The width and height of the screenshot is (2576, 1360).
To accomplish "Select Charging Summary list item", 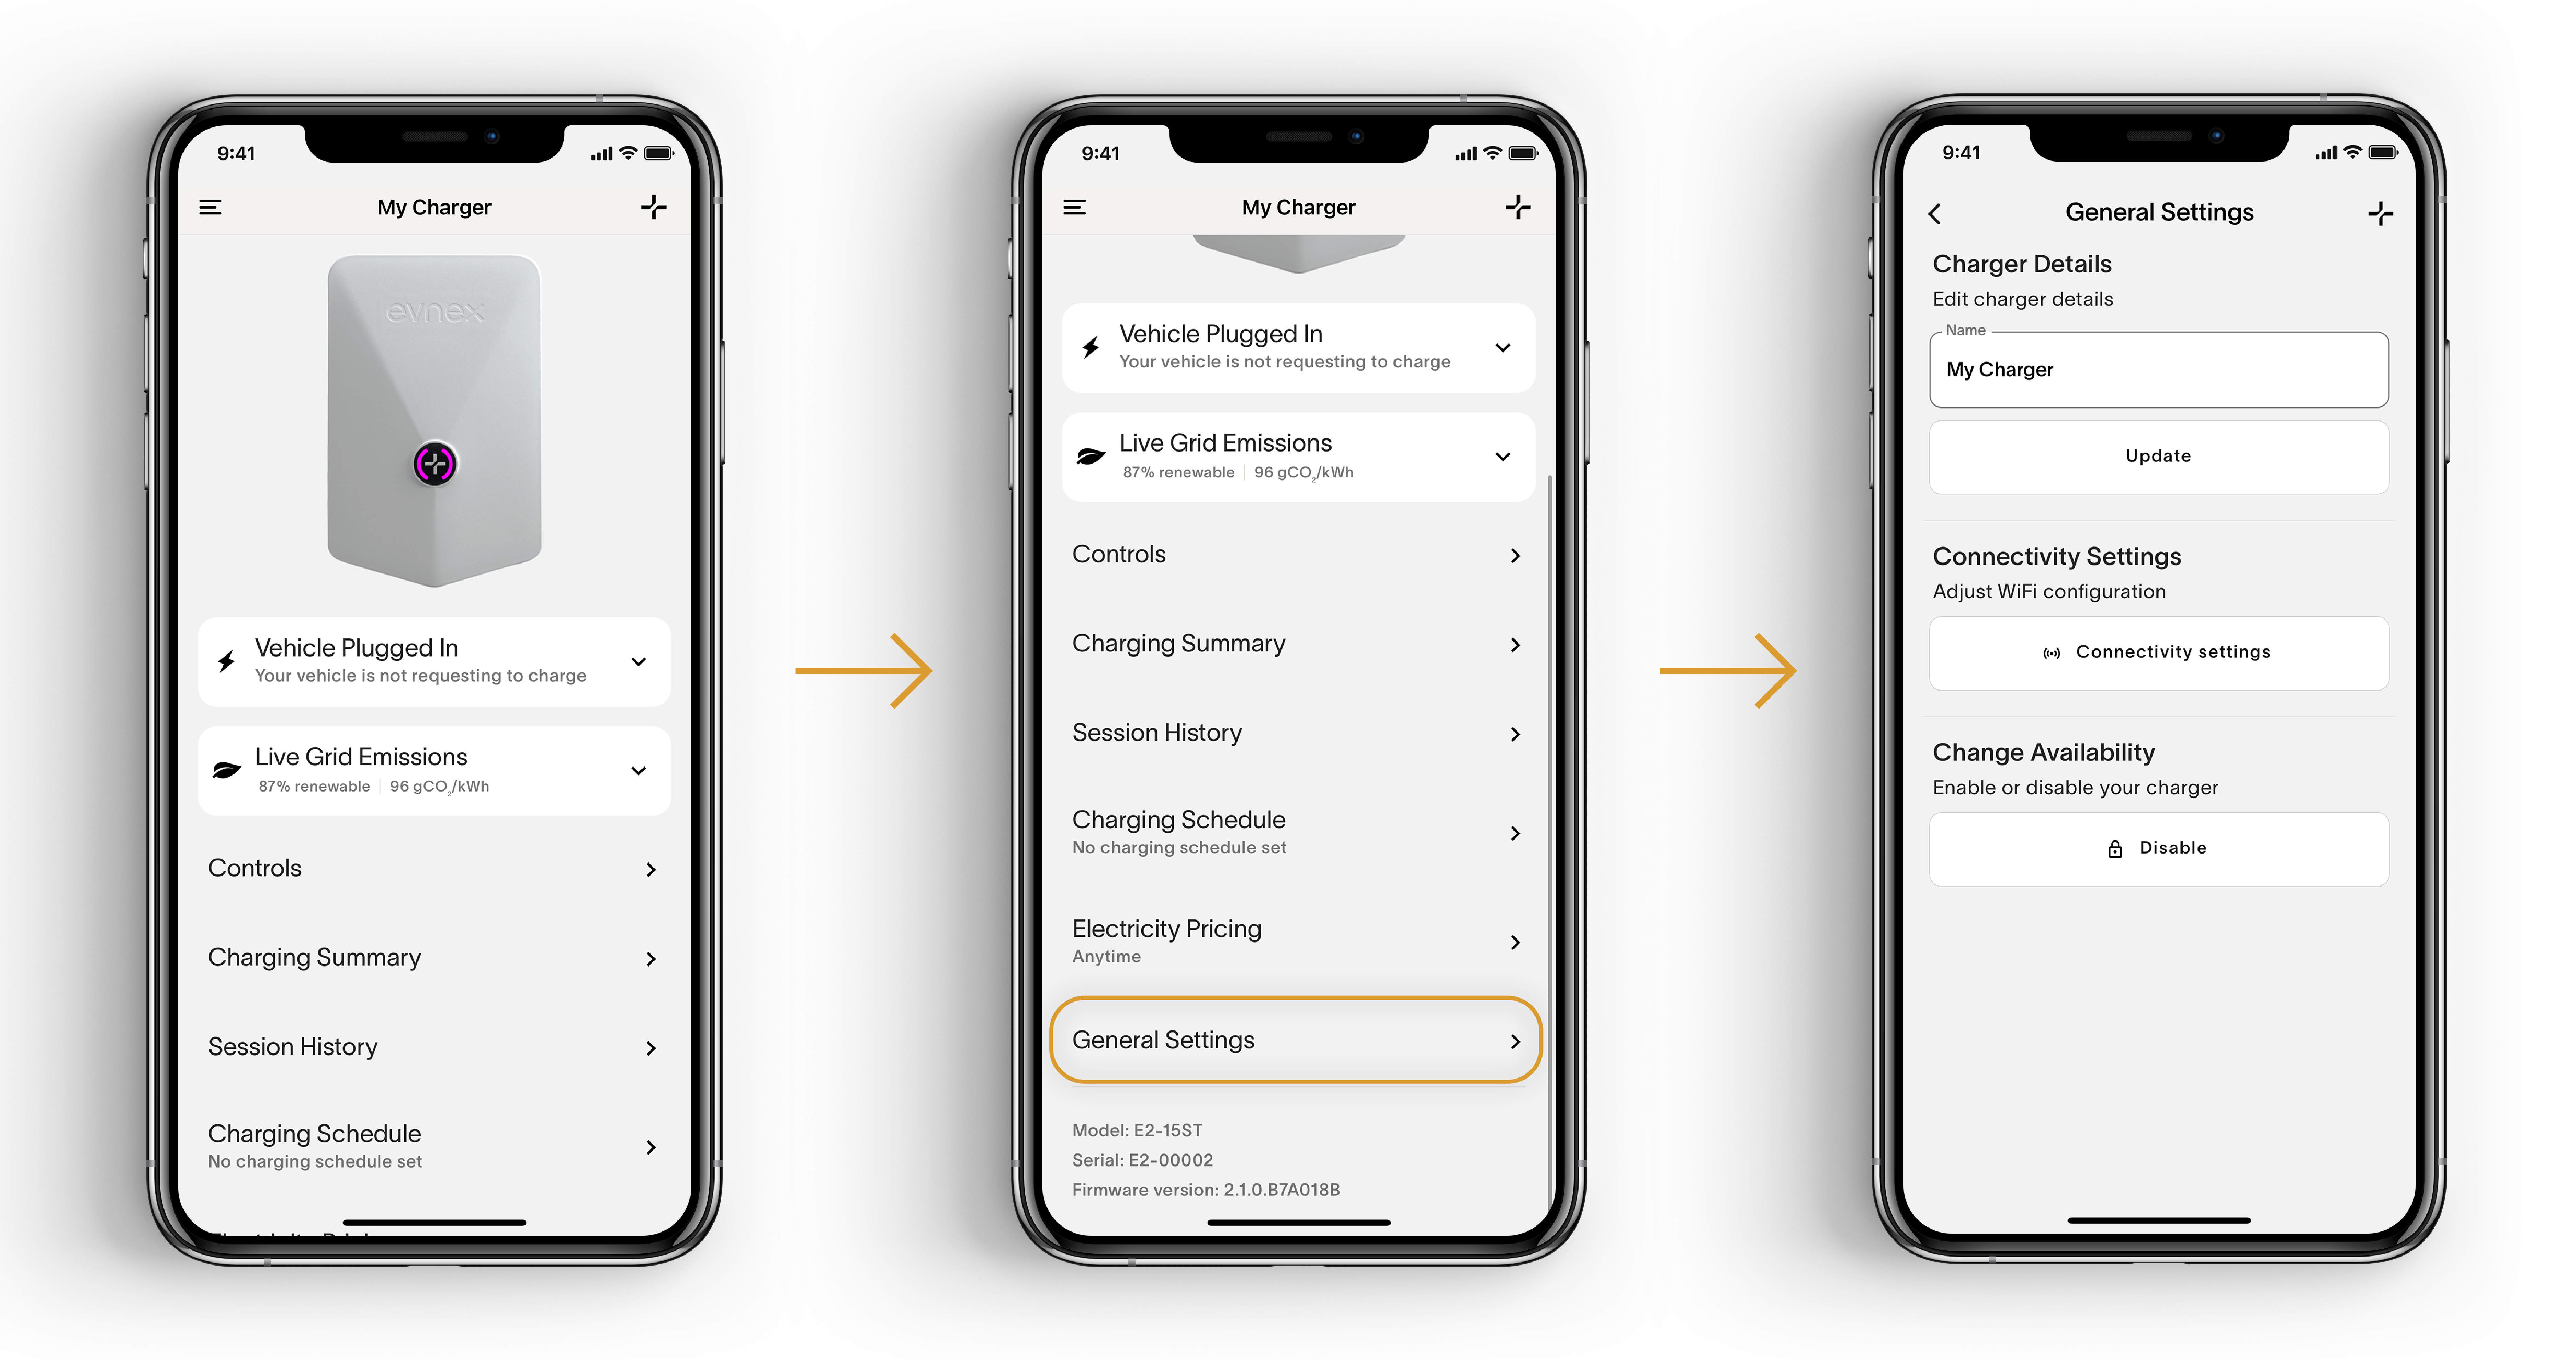I will coord(429,955).
